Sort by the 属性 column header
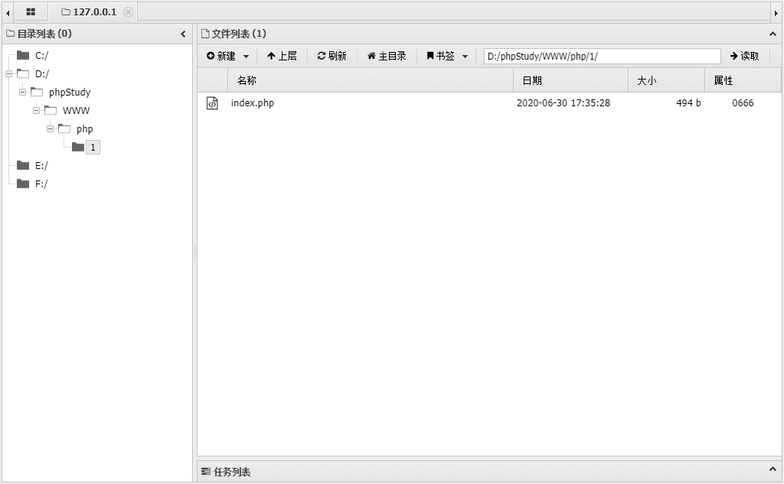 743,80
